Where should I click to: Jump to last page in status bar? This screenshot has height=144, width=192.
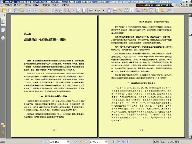76,142
